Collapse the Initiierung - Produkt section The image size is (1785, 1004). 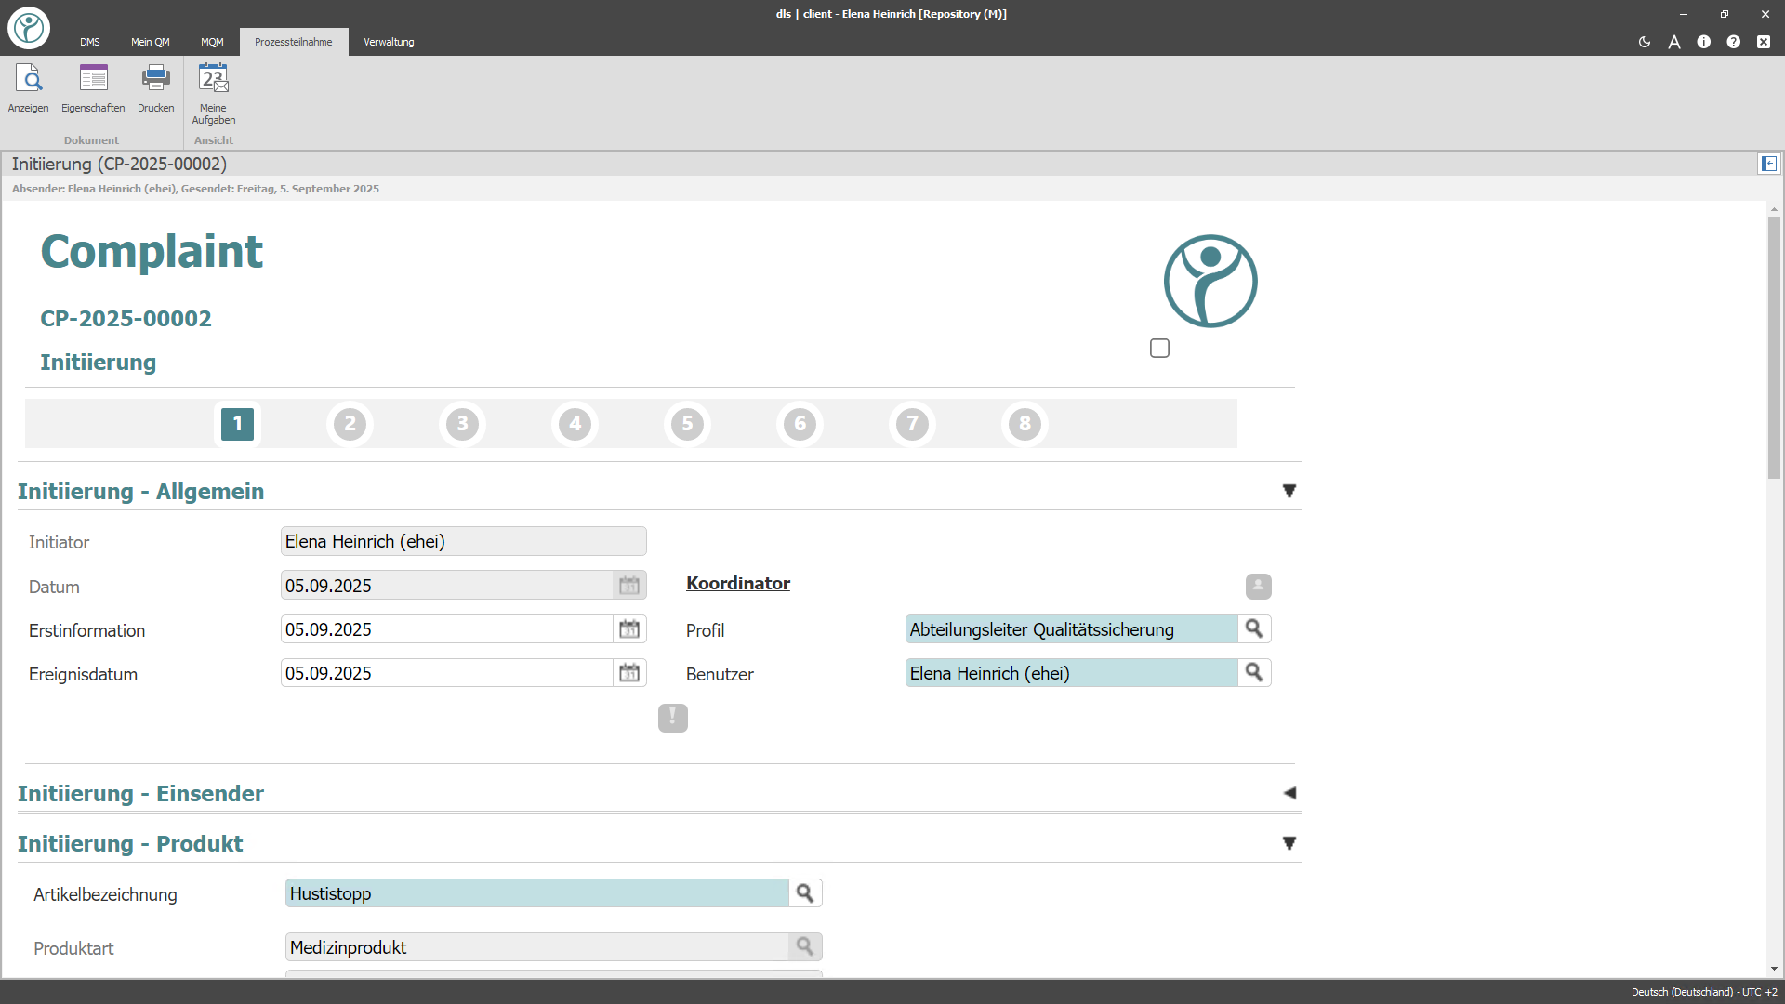[1289, 843]
